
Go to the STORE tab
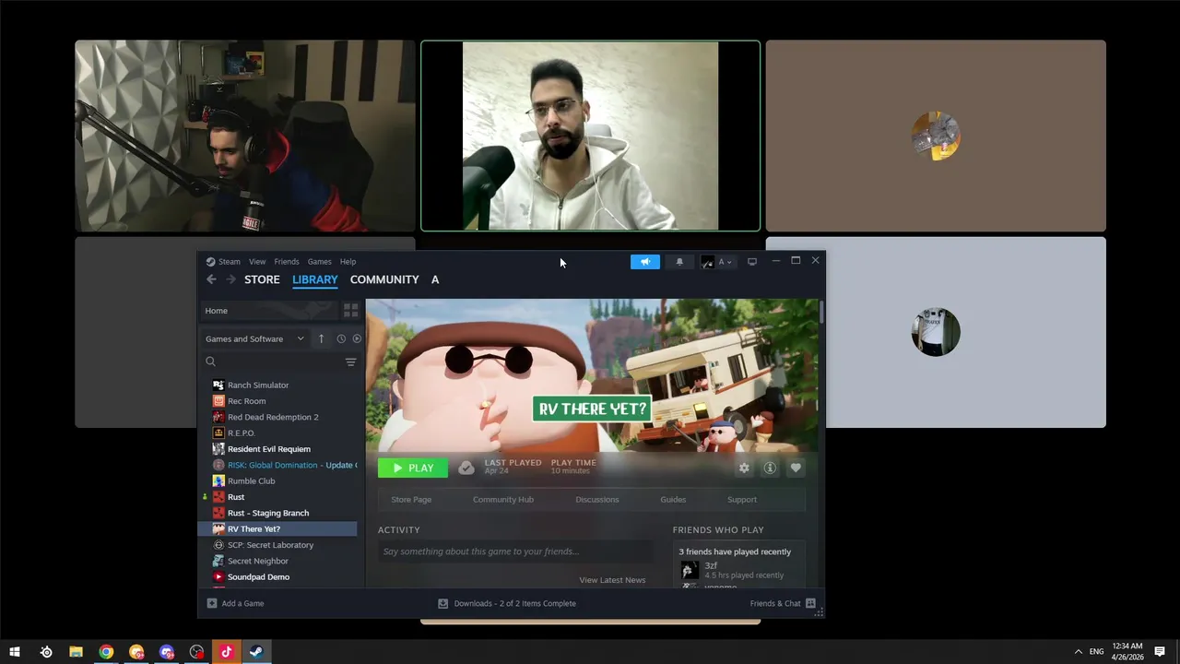point(262,279)
